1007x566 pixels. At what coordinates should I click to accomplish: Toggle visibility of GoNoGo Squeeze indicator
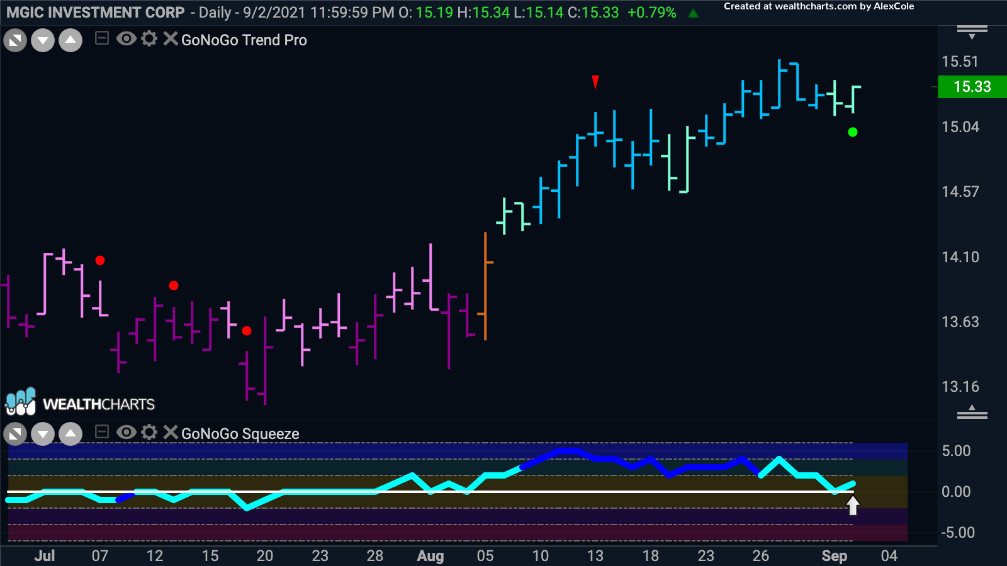tap(126, 432)
